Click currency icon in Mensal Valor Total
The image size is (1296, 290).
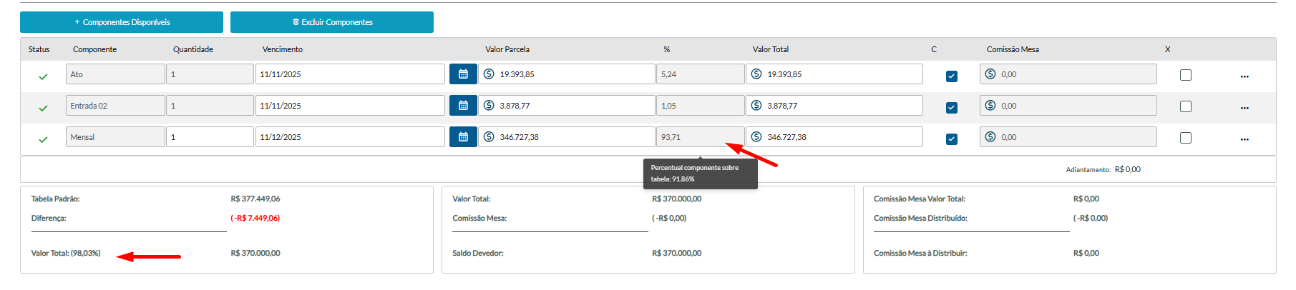[756, 137]
